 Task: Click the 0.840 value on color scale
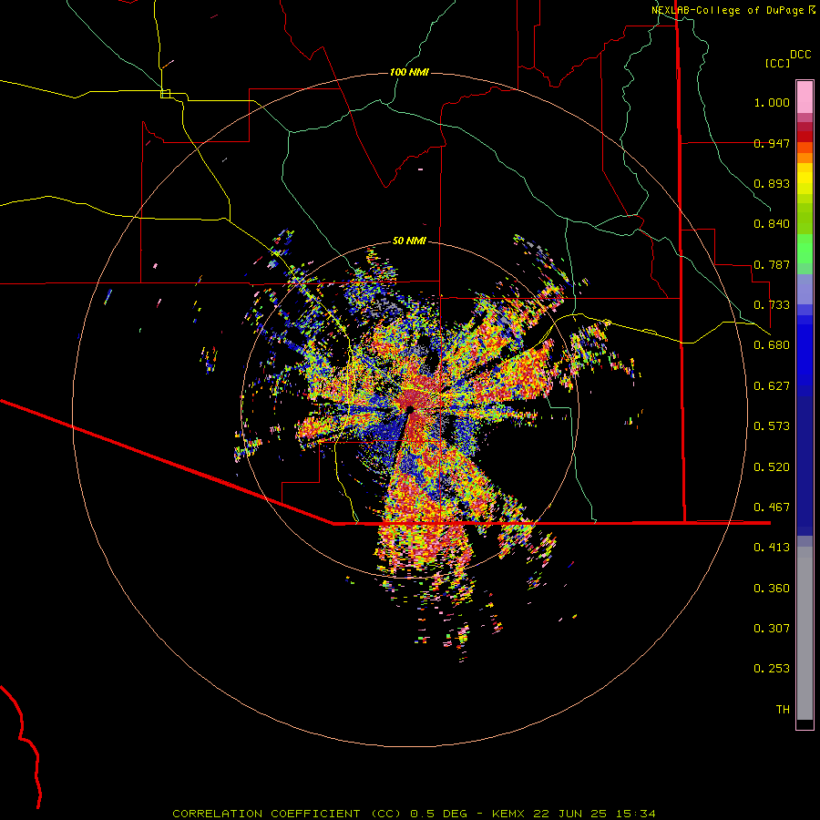click(x=772, y=224)
